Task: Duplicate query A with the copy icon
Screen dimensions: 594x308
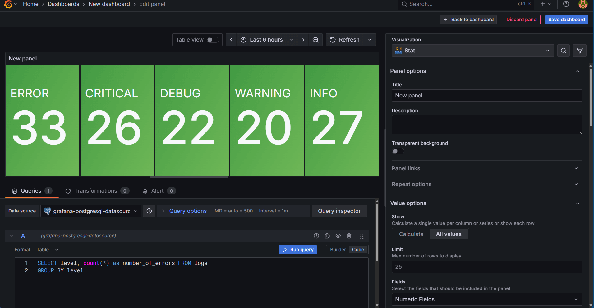Action: pyautogui.click(x=327, y=236)
